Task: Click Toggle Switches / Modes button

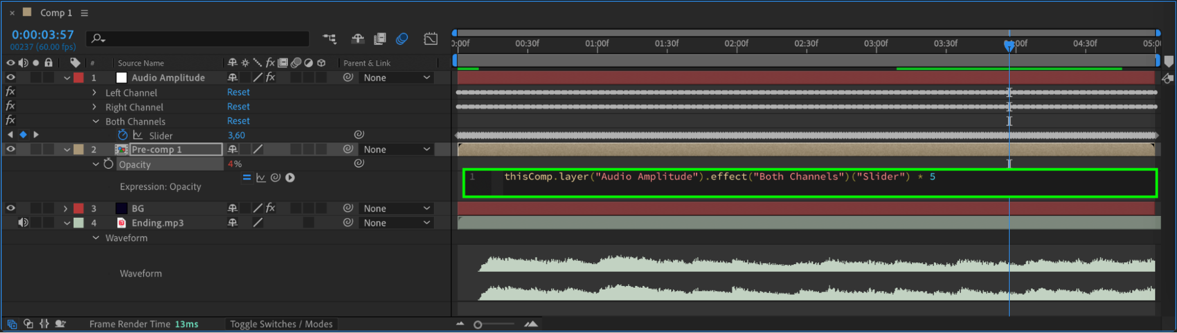Action: (x=281, y=324)
